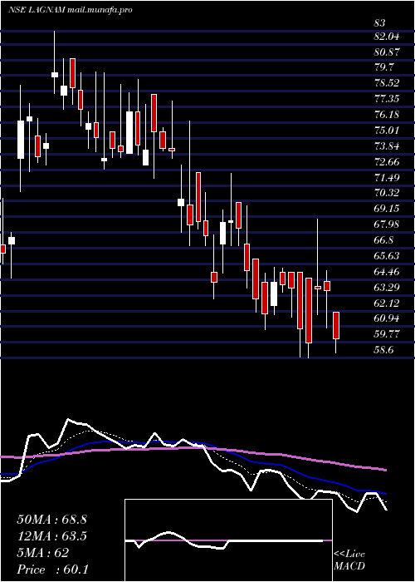Select the 75.01 price axis label
Screen dimensions: 415x582
pyautogui.click(x=387, y=131)
